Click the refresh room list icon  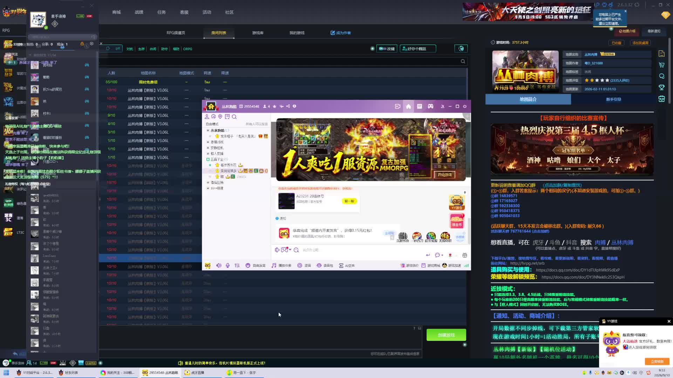point(108,49)
